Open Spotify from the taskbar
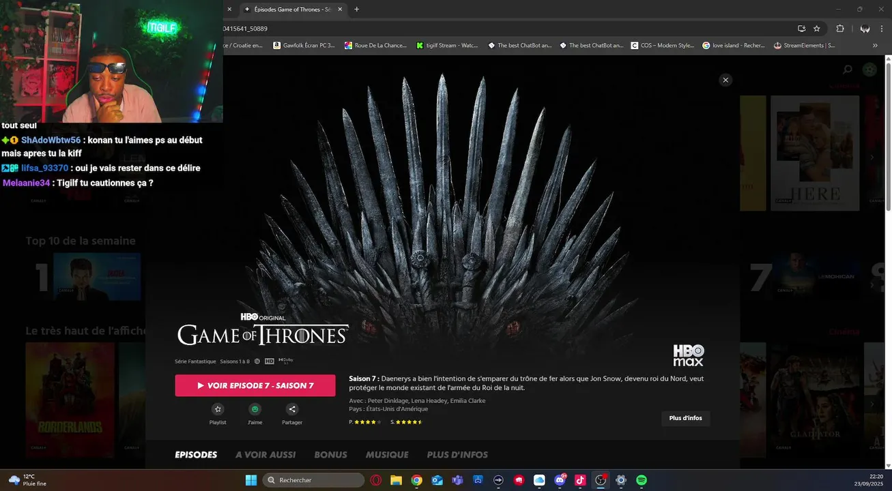Viewport: 892px width, 491px height. tap(642, 480)
